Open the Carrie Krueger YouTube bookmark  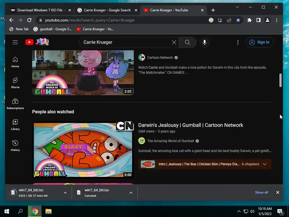95,29
